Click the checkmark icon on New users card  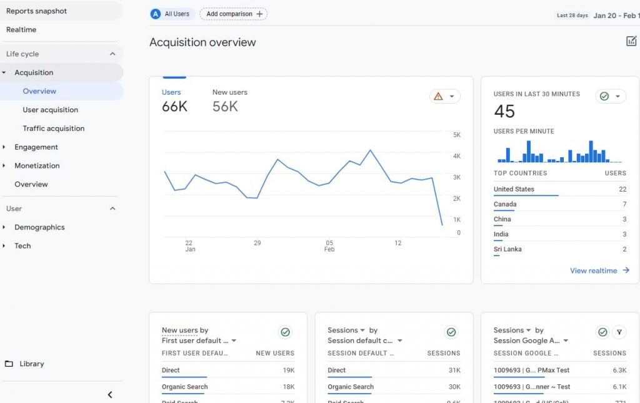[286, 332]
